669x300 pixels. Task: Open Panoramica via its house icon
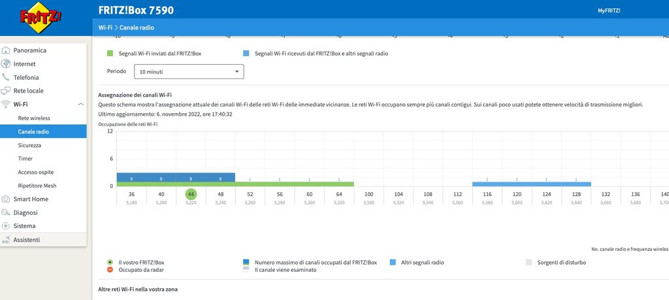[x=7, y=50]
